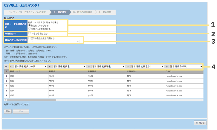Enable the 1行目から取り込む checkbox
The image size is (217, 130).
pyautogui.click(x=29, y=34)
